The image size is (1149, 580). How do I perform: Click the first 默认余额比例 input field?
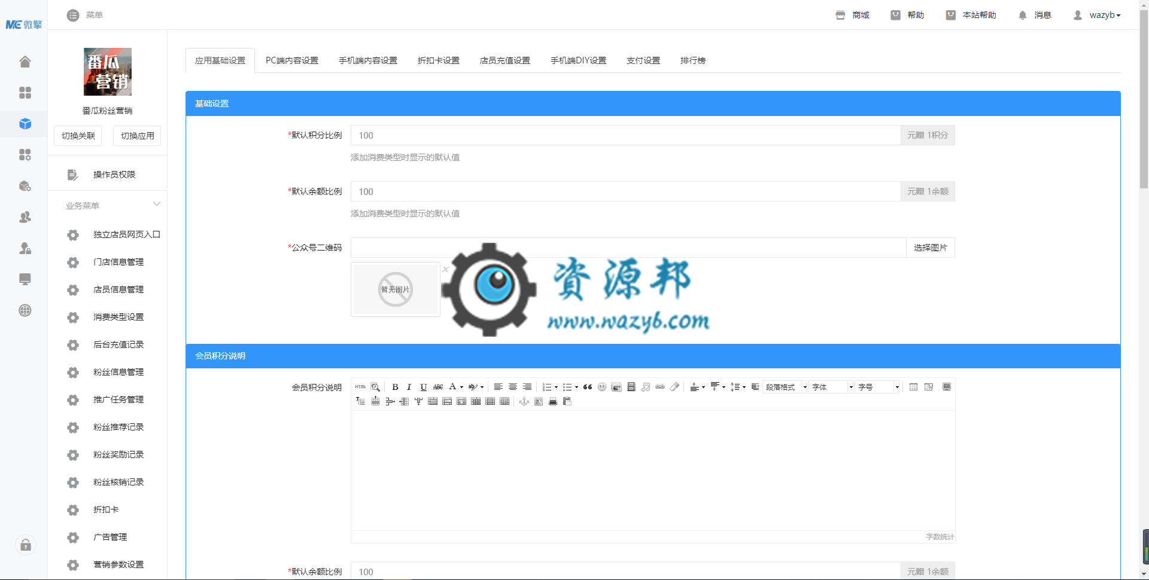pyautogui.click(x=625, y=191)
